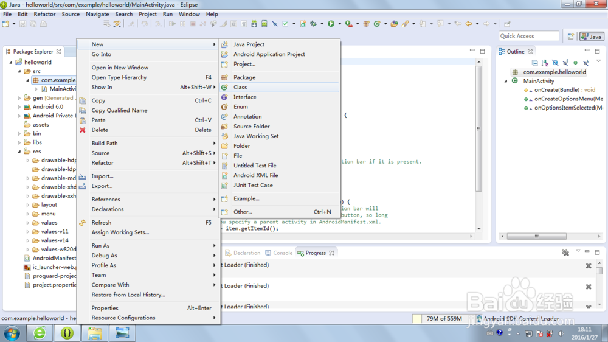The image size is (608, 342).
Task: Click the JUnit Test Case icon
Action: click(224, 185)
